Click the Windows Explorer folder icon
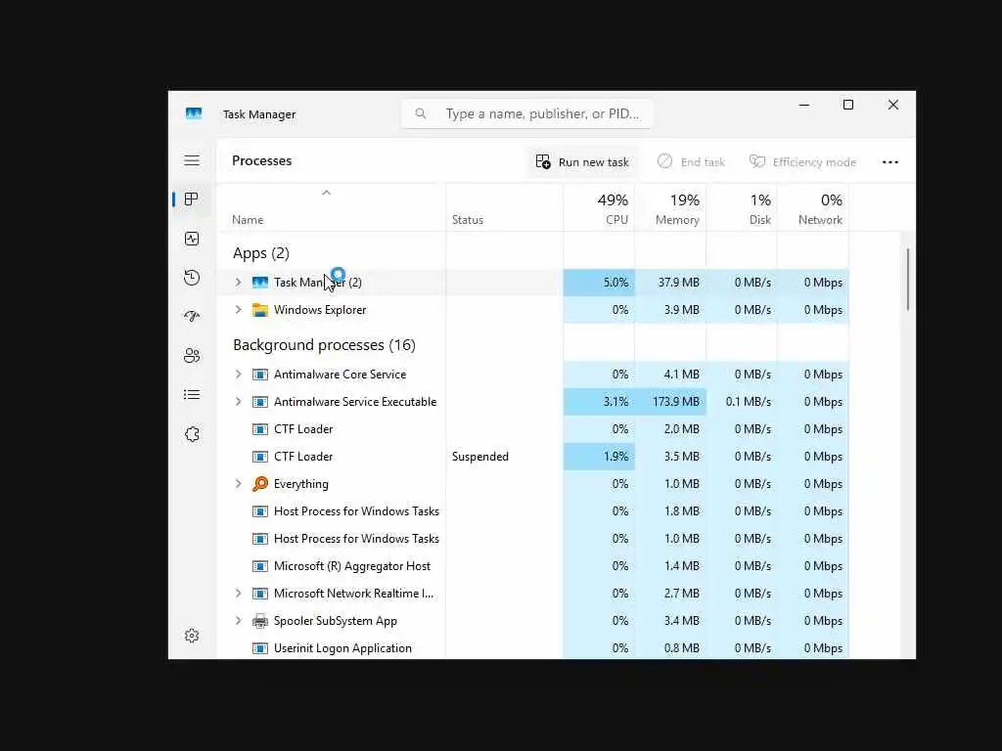This screenshot has width=1002, height=751. click(x=260, y=310)
